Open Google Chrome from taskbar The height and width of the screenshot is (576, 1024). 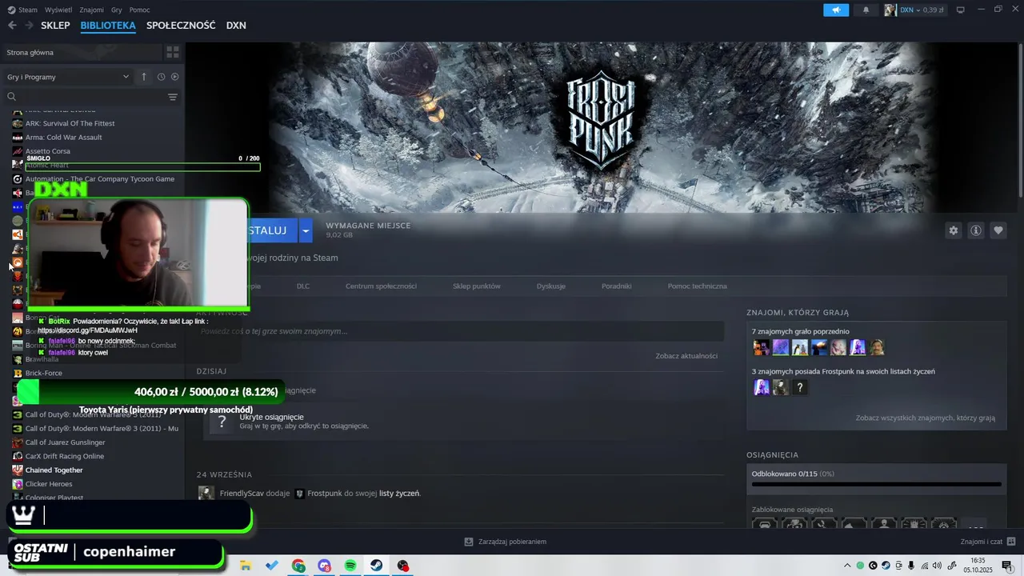298,566
